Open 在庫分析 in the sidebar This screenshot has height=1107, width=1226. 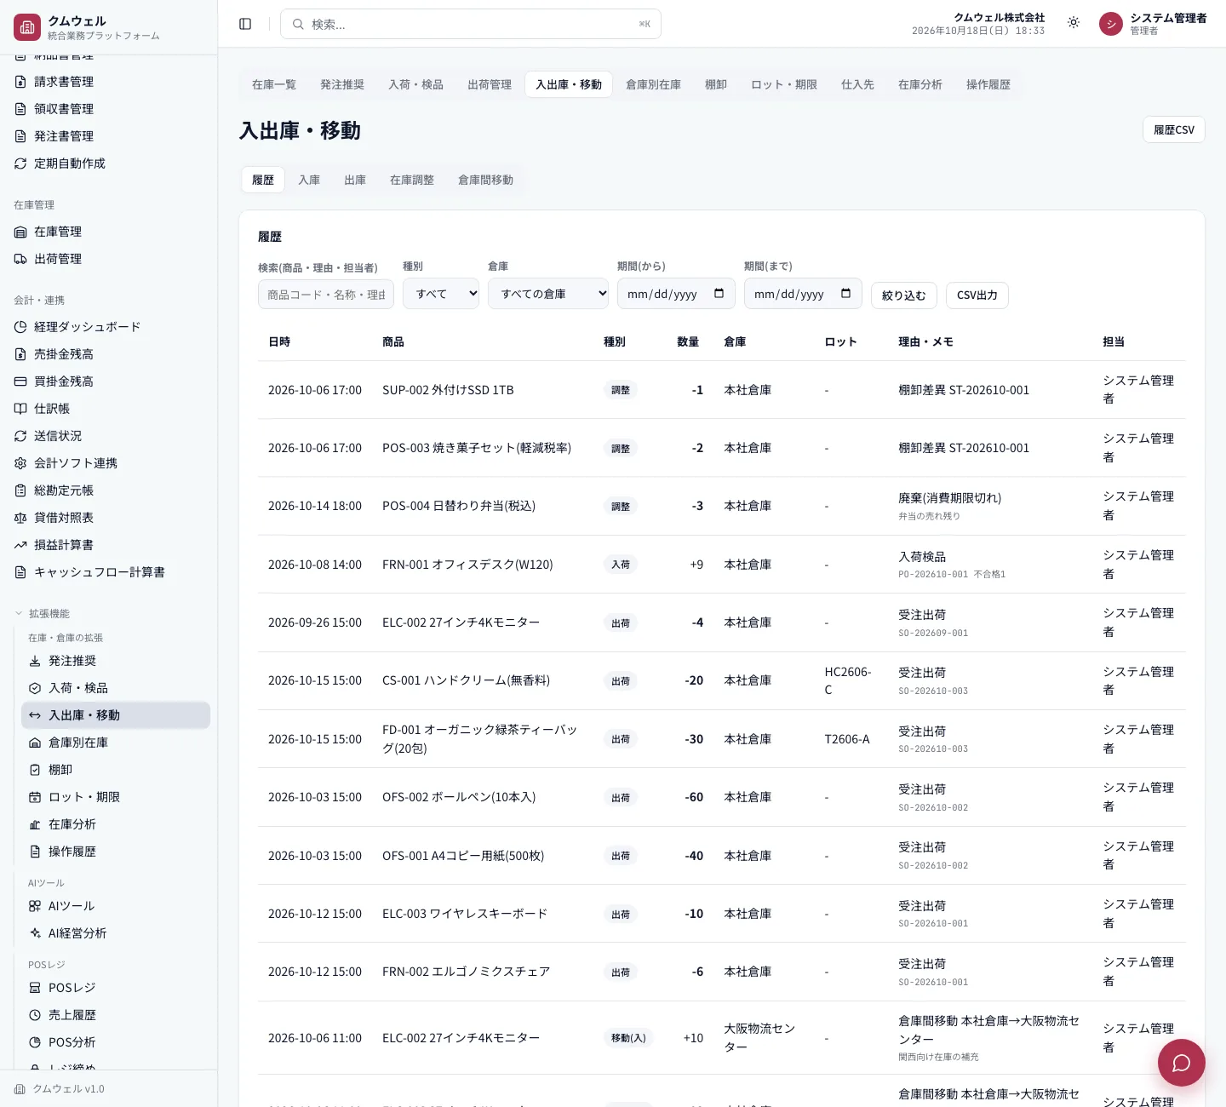[116, 824]
